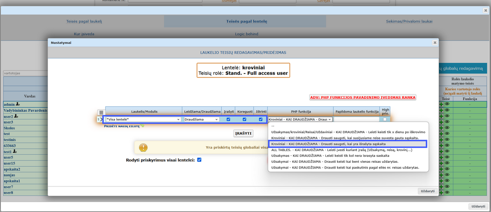This screenshot has height=212, width=491.
Task: Open the Leidžiama/Draudžiama dropdown
Action: tap(201, 119)
